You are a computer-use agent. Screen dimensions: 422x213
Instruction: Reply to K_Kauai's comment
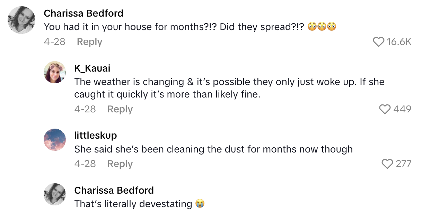(120, 109)
